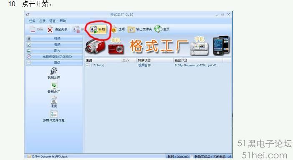This screenshot has width=293, height=160.
Task: Collapse the 高级 category panel
Action: click(x=54, y=62)
